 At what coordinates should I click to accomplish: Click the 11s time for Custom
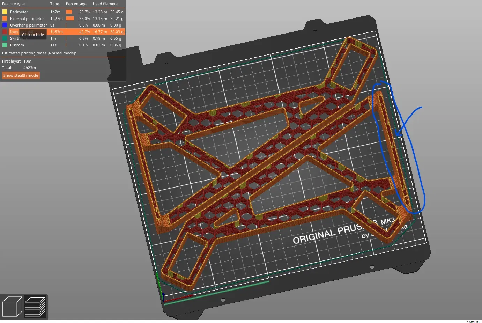coord(53,45)
